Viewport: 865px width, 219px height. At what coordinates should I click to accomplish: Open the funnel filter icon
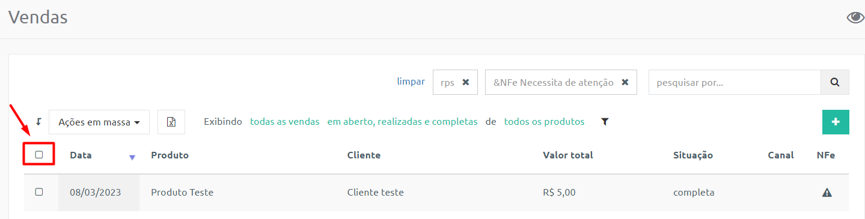coord(605,122)
